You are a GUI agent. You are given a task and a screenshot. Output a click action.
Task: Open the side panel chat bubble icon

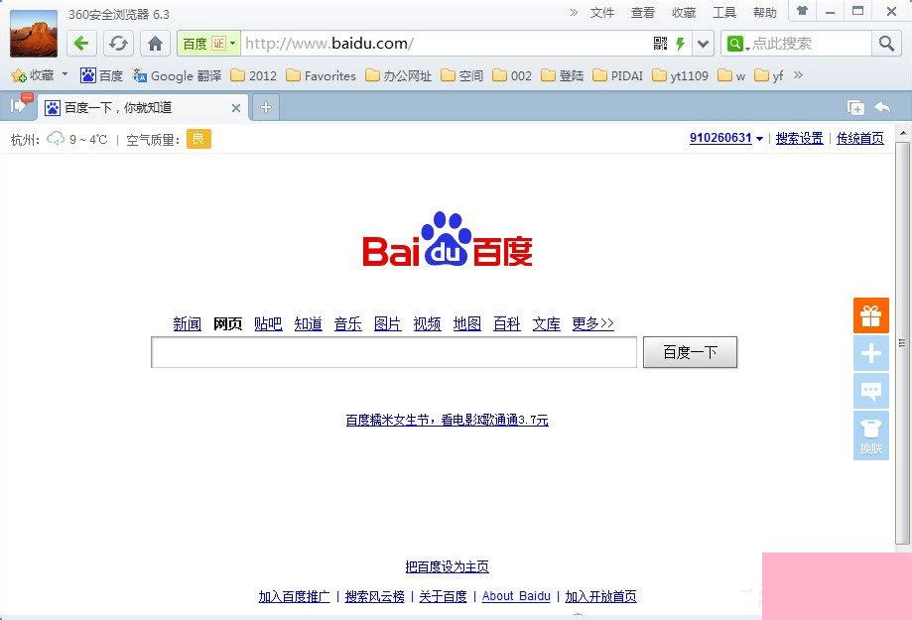[x=870, y=391]
